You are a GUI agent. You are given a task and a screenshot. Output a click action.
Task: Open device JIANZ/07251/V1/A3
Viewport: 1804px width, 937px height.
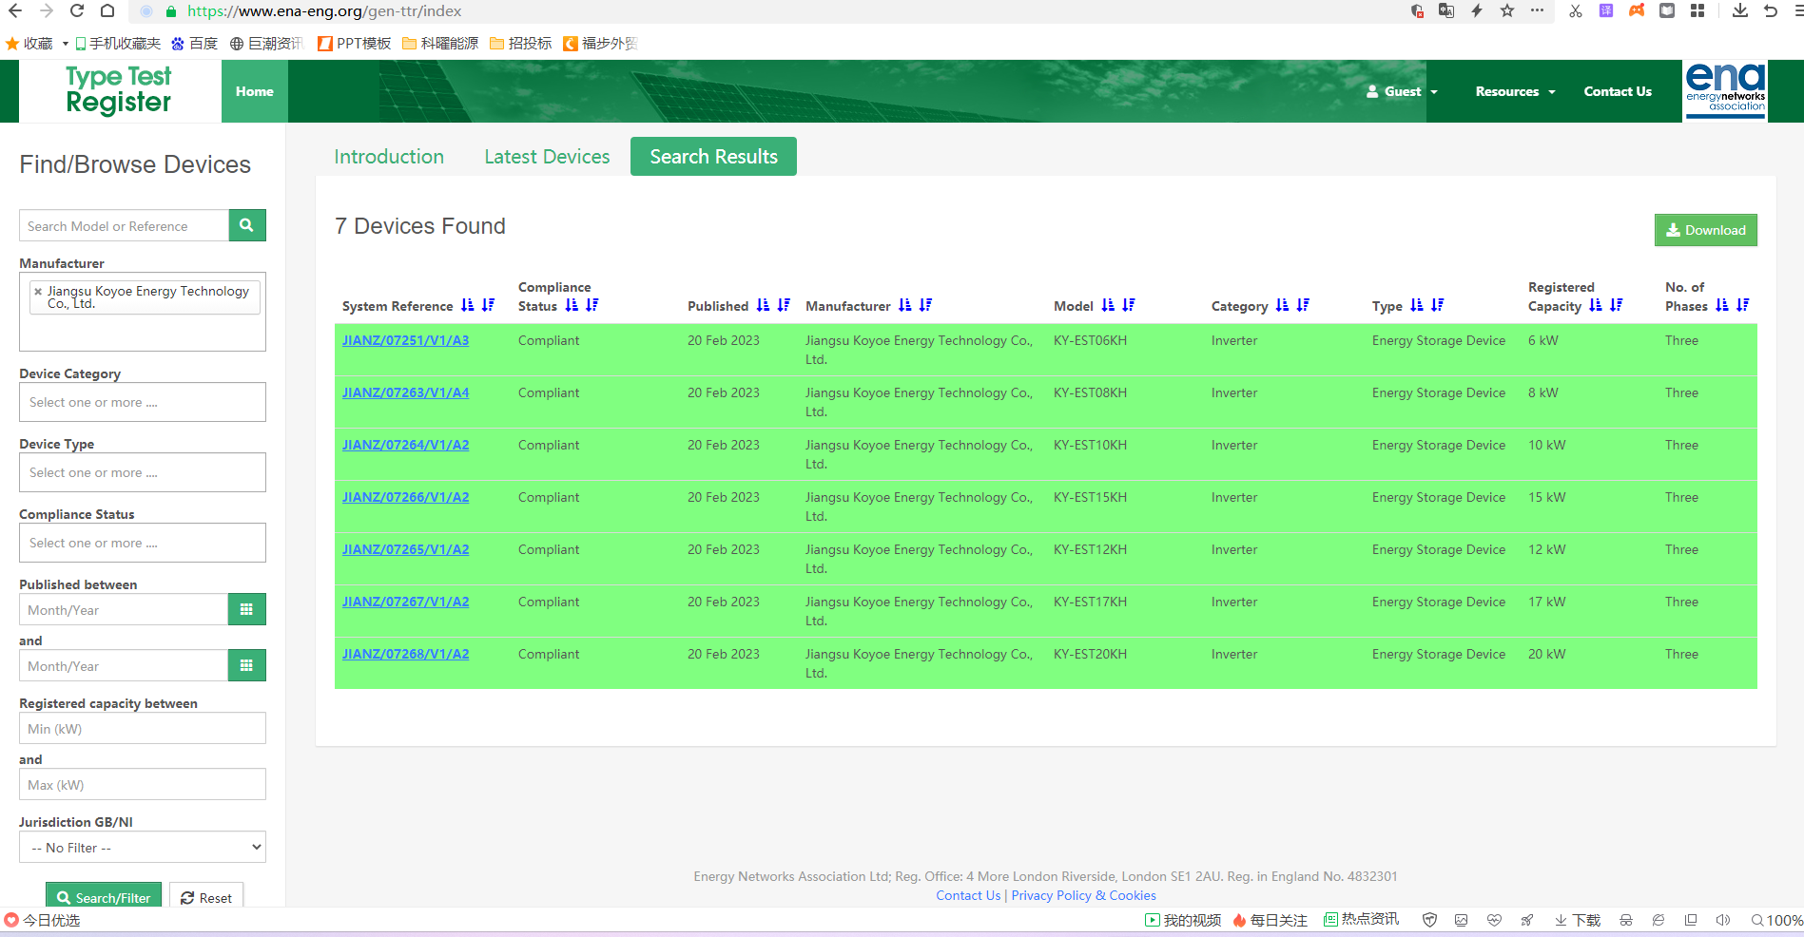[x=405, y=340]
